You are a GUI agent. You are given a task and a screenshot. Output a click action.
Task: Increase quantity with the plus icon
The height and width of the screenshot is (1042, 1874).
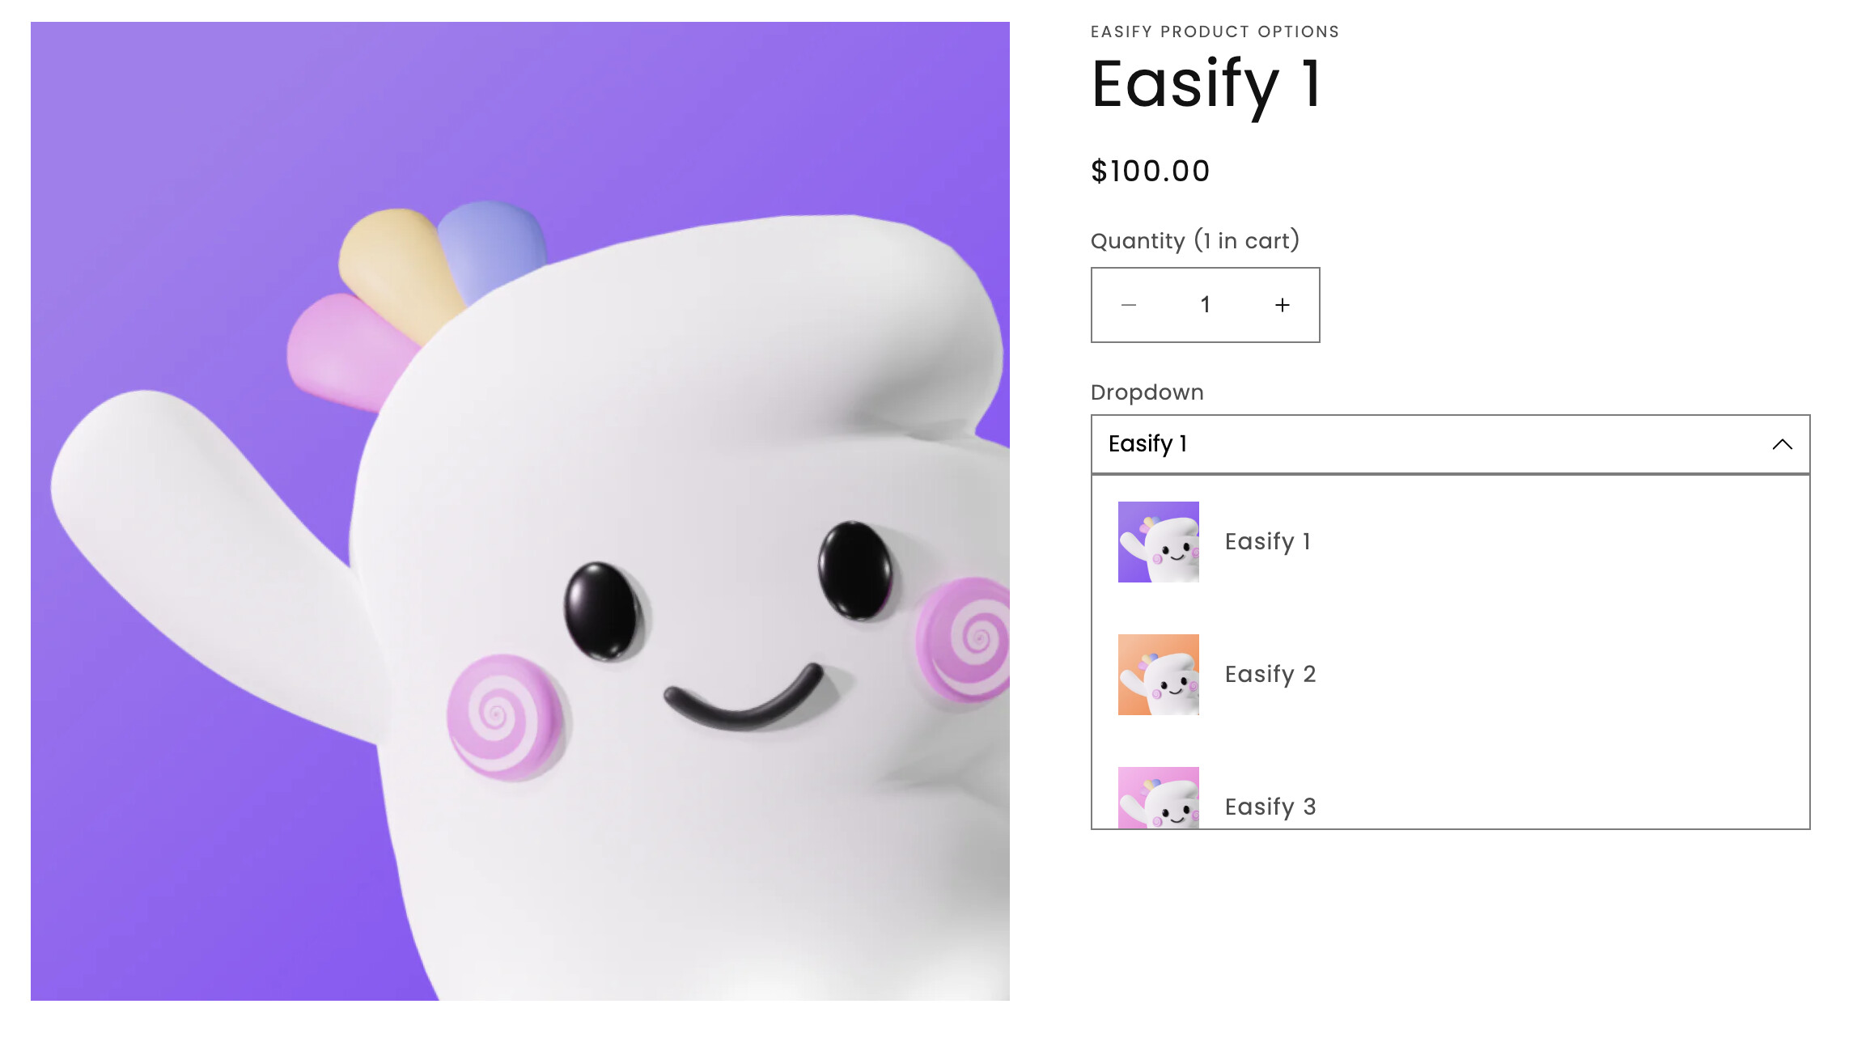(x=1283, y=305)
